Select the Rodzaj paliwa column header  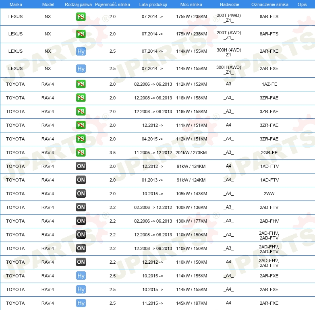[x=78, y=4]
